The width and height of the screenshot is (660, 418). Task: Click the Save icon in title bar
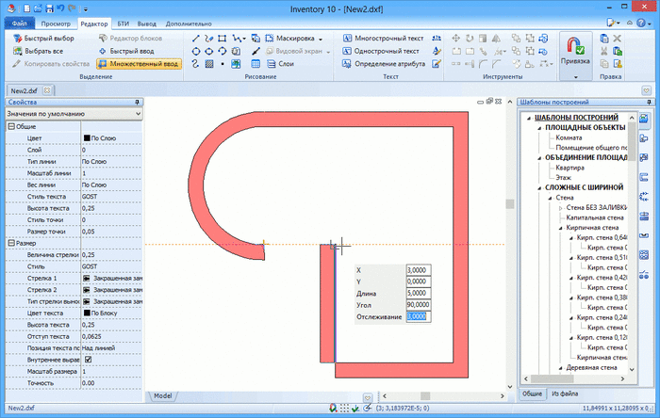click(35, 8)
